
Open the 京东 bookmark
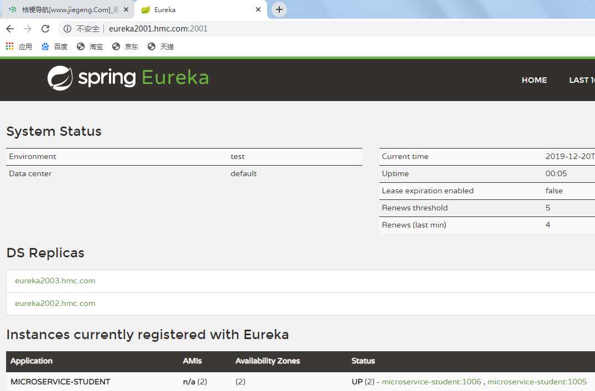pos(125,46)
